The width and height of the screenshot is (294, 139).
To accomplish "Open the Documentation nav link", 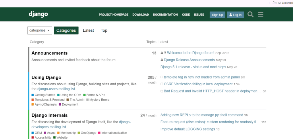I will tap(165, 15).
